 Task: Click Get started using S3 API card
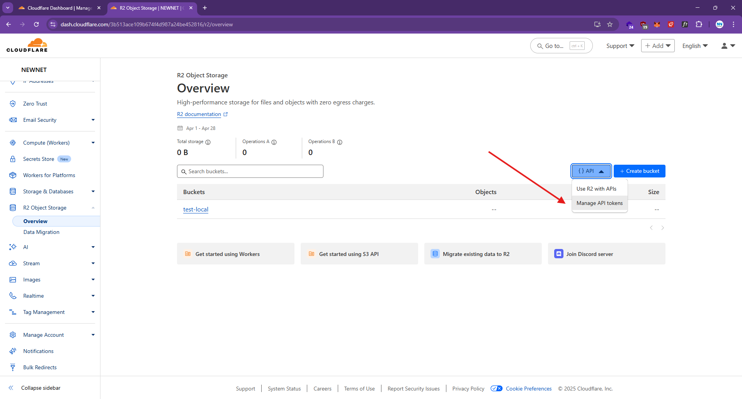(359, 254)
